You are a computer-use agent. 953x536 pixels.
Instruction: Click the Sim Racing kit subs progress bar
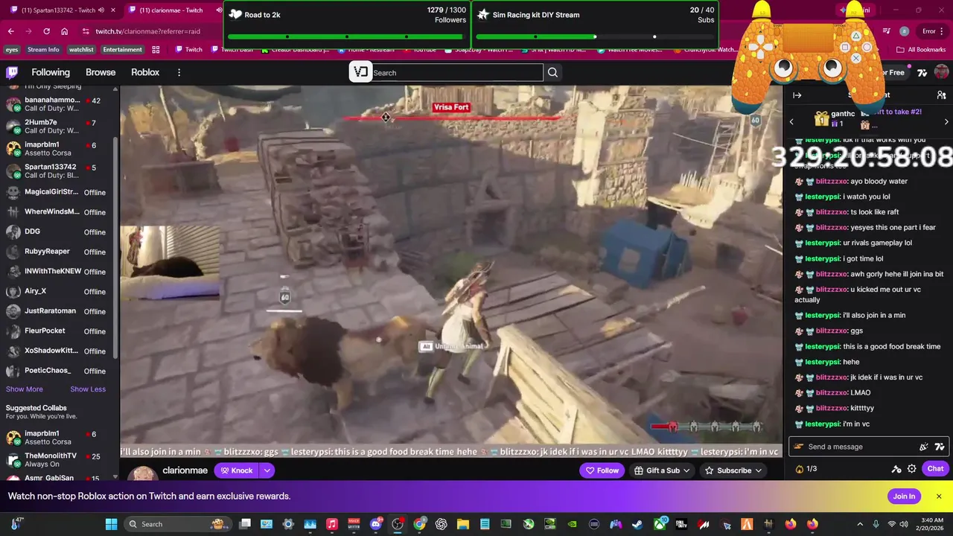coord(595,36)
